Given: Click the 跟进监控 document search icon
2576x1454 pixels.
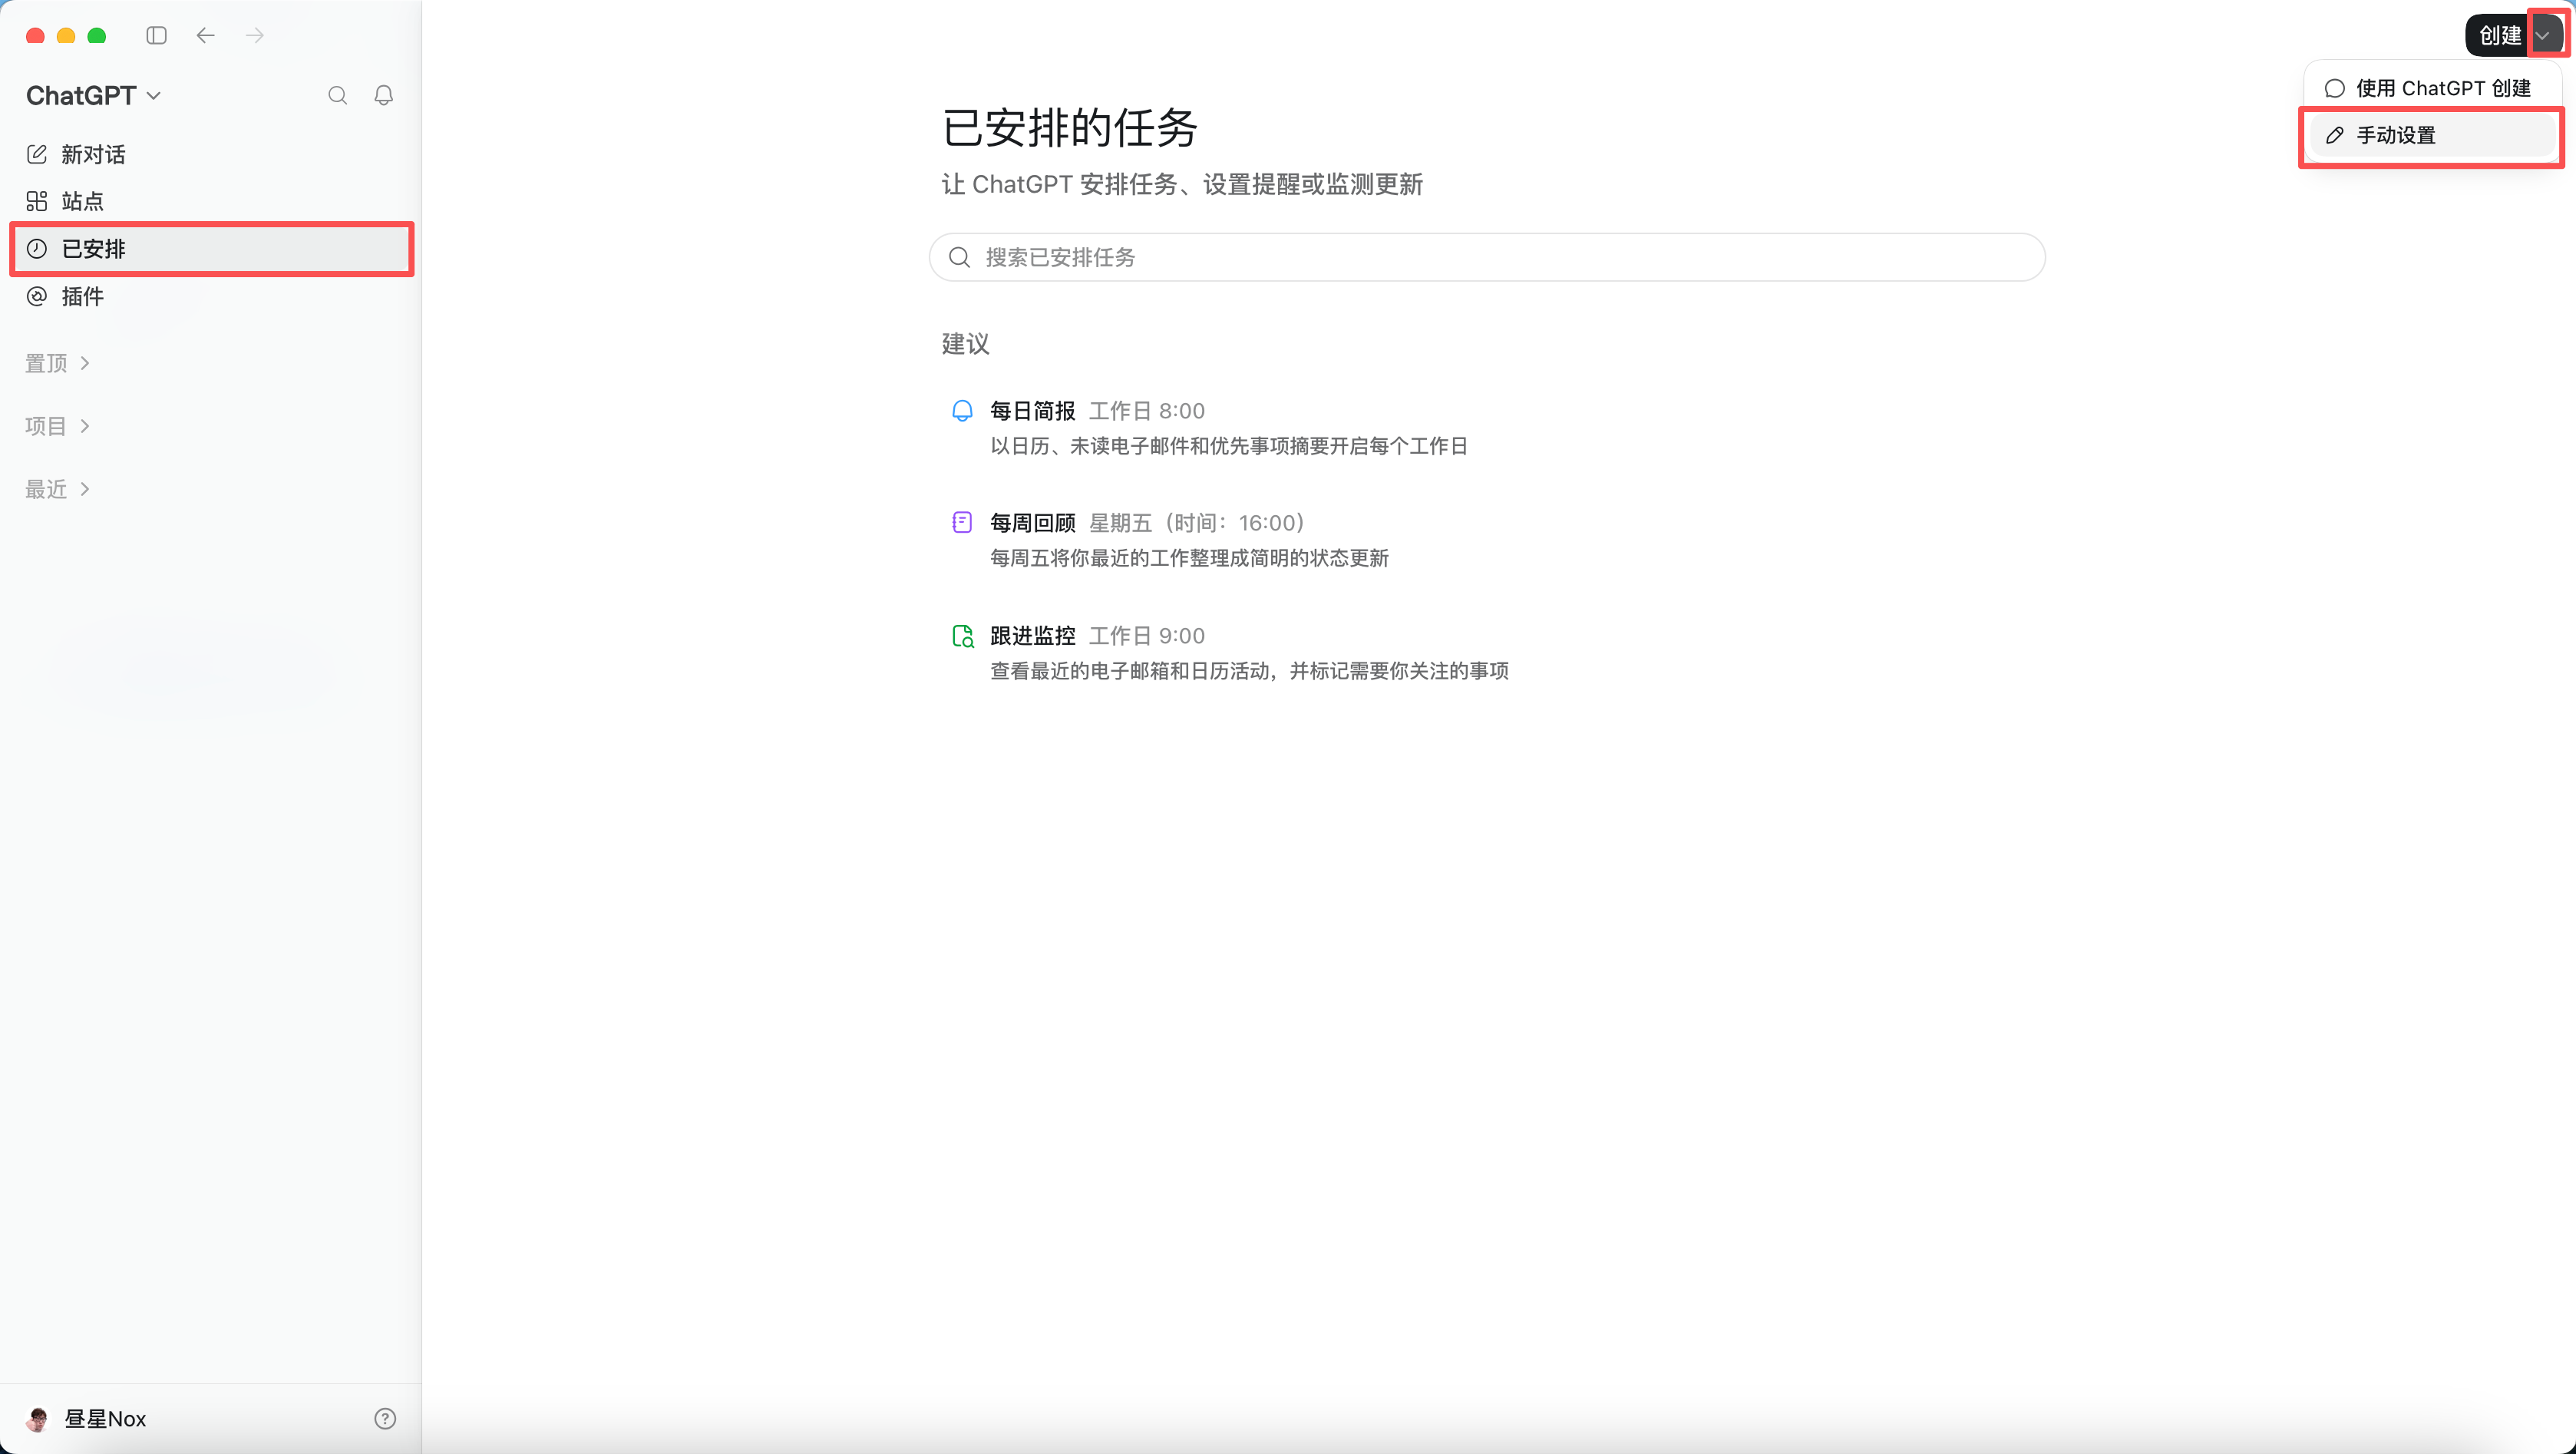Looking at the screenshot, I should coord(962,636).
